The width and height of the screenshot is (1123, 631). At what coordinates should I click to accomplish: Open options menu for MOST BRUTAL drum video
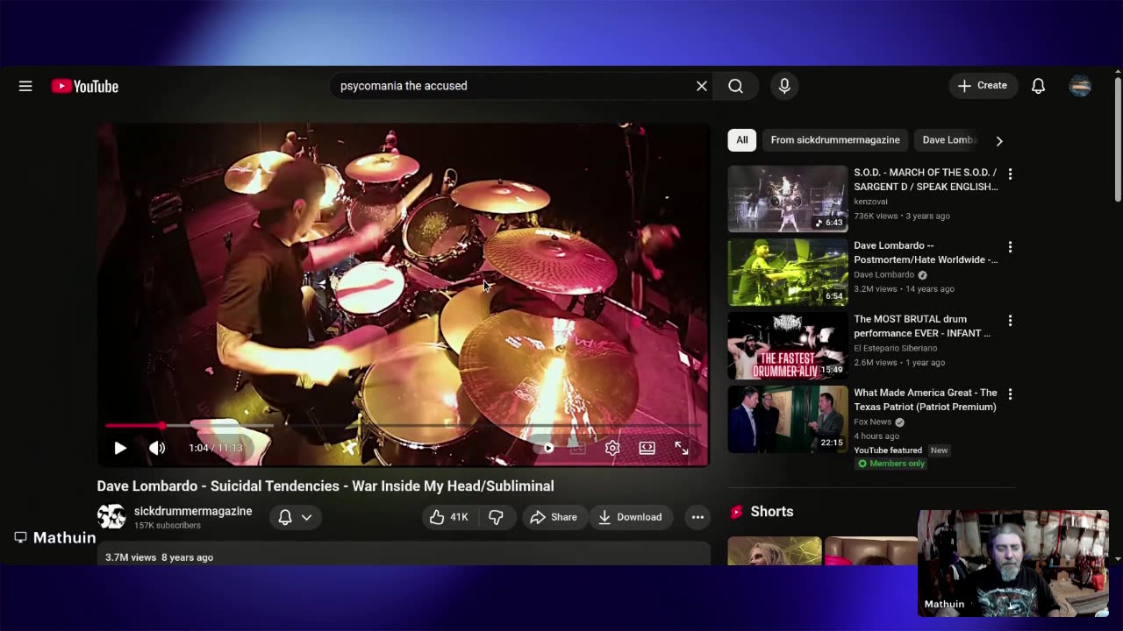pyautogui.click(x=1010, y=322)
